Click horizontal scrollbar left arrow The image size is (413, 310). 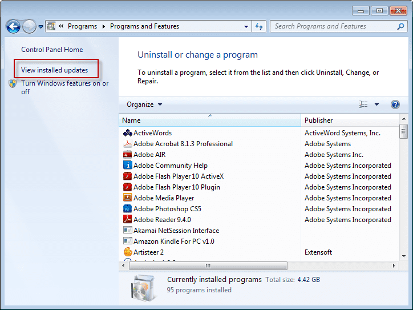pyautogui.click(x=123, y=265)
